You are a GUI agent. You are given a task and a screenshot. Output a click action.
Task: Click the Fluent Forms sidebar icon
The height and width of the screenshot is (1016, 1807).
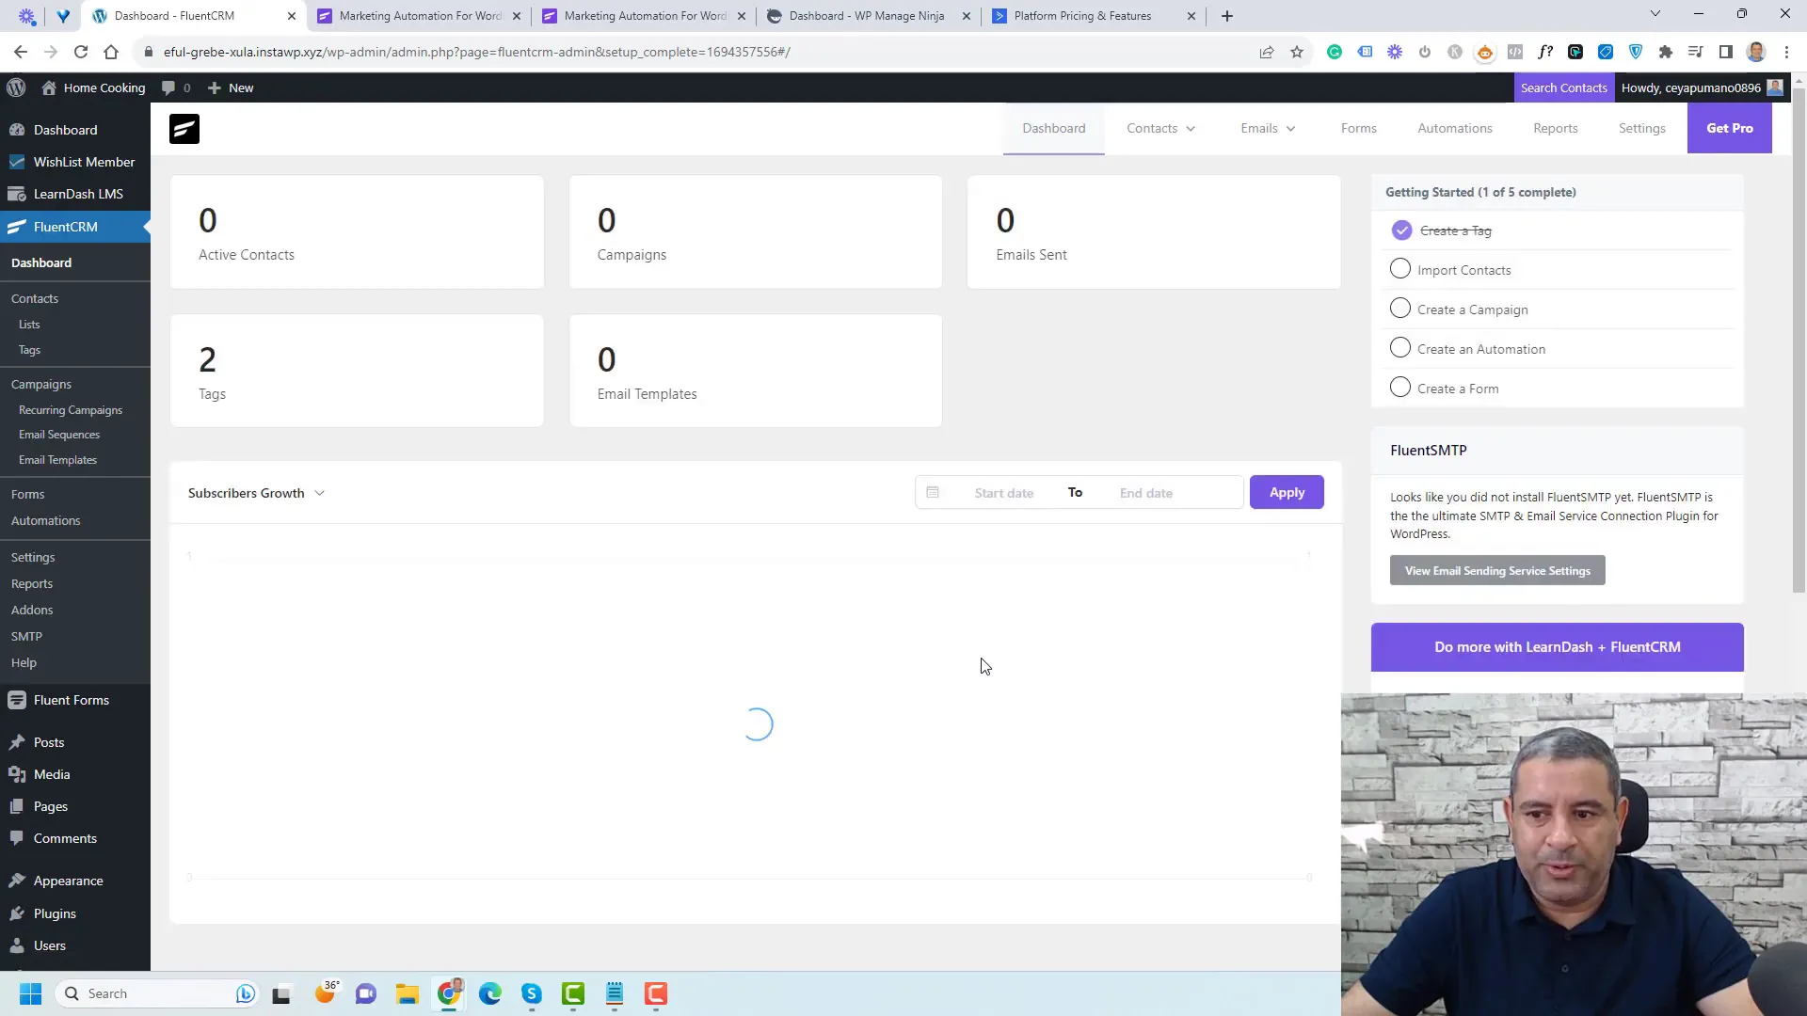click(x=17, y=700)
